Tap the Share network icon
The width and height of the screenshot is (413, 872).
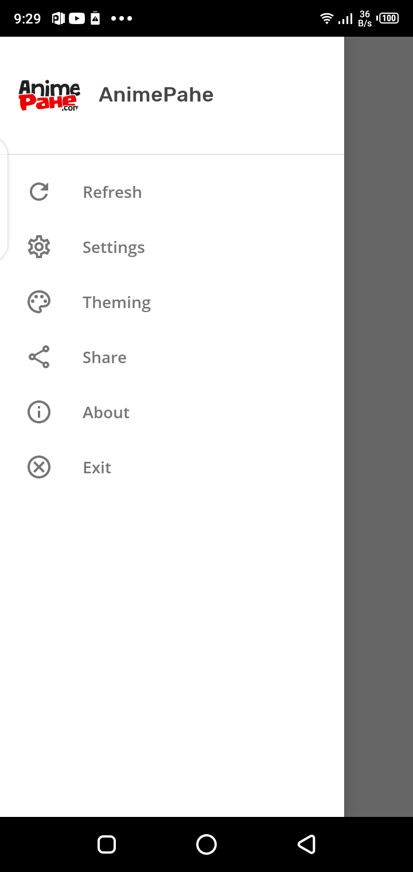click(x=39, y=357)
